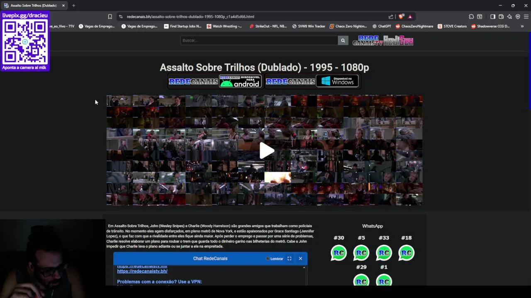Image resolution: width=531 pixels, height=298 pixels.
Task: Open ChaosZeroNightmare bookmark
Action: point(414,26)
